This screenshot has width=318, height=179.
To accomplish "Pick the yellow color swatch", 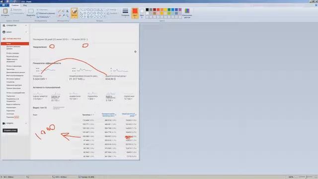I will coord(165,9).
